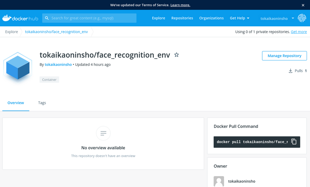This screenshot has width=310, height=187.
Task: Open Organizations in the navbar
Action: 211,18
